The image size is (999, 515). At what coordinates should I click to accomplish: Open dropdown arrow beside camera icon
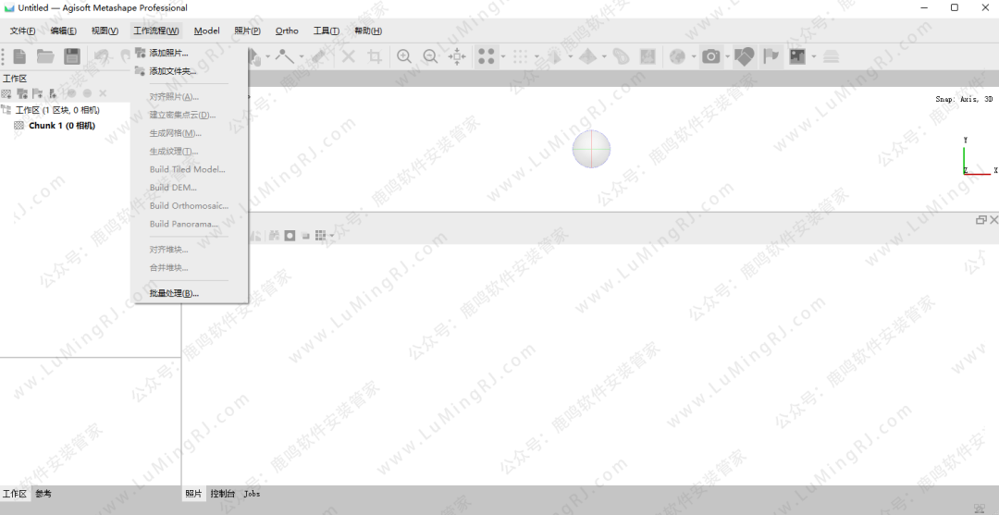(x=728, y=56)
